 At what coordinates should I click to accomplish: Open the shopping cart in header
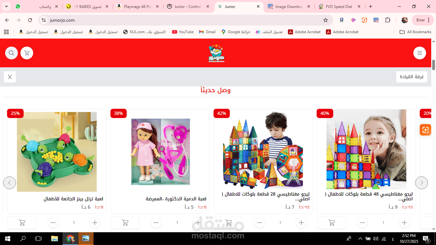27,53
